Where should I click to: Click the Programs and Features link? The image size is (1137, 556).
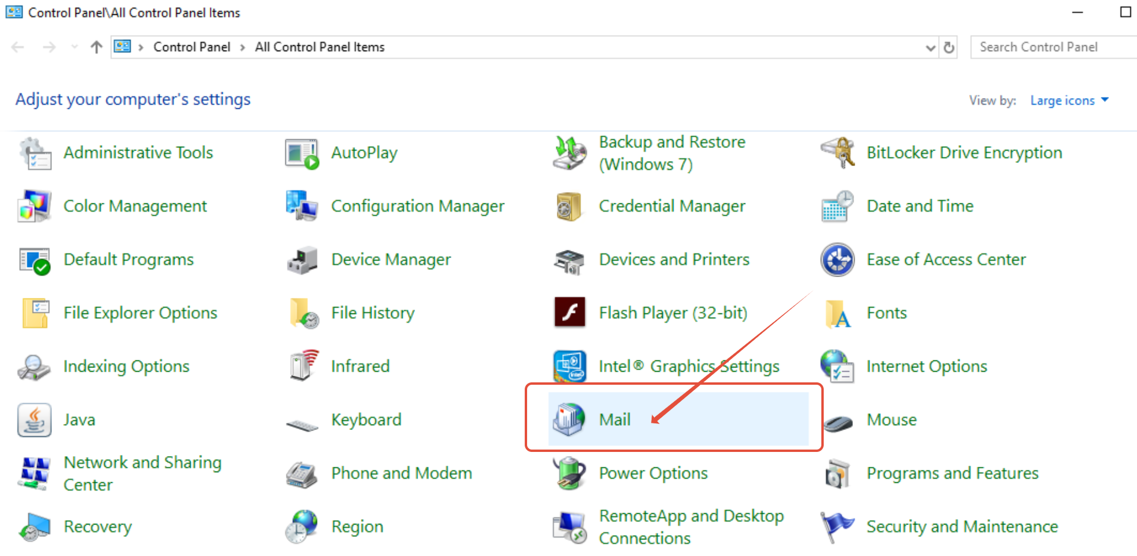pos(952,473)
